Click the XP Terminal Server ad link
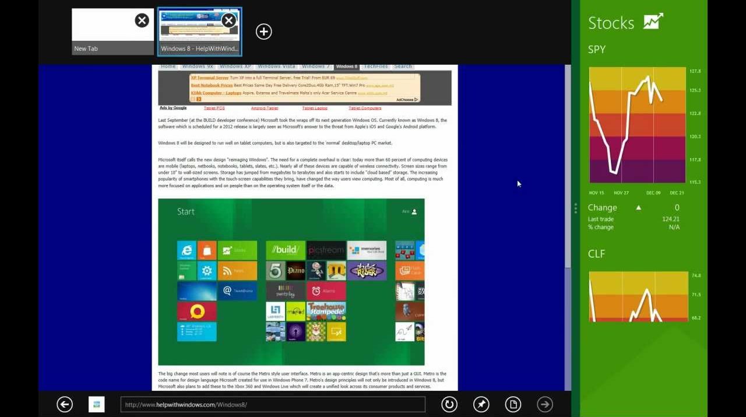The image size is (746, 417). 210,78
